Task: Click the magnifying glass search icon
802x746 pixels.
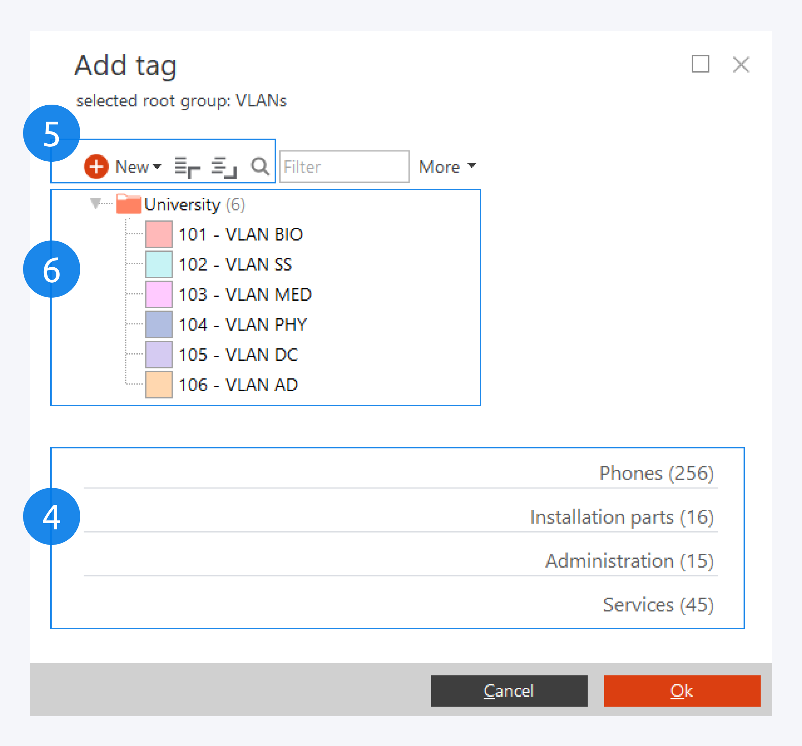Action: (x=260, y=166)
